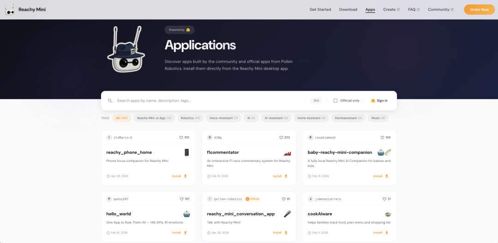
Task: Filter by Homeassistant tag
Action: [349, 118]
